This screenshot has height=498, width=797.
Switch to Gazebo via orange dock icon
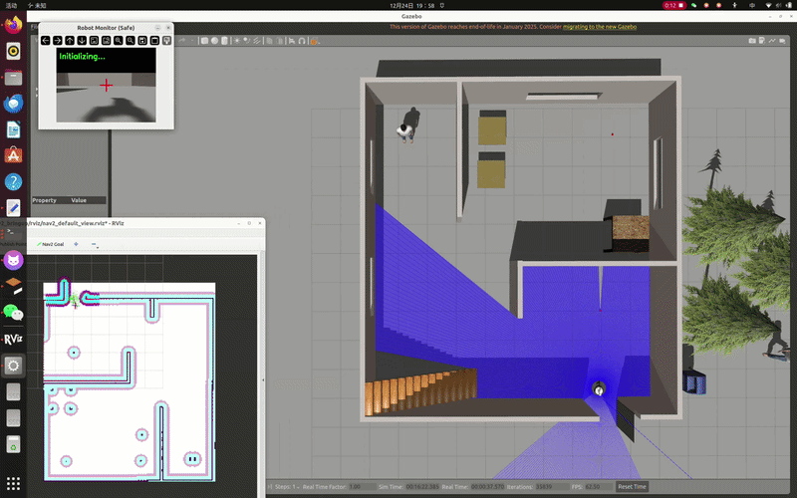point(13,287)
